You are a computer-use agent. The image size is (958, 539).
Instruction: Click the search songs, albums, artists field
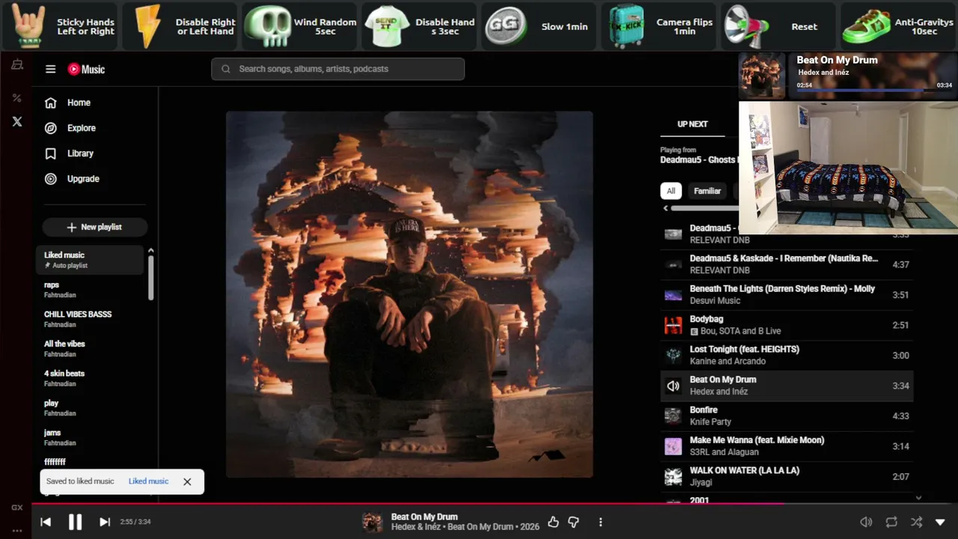[338, 69]
